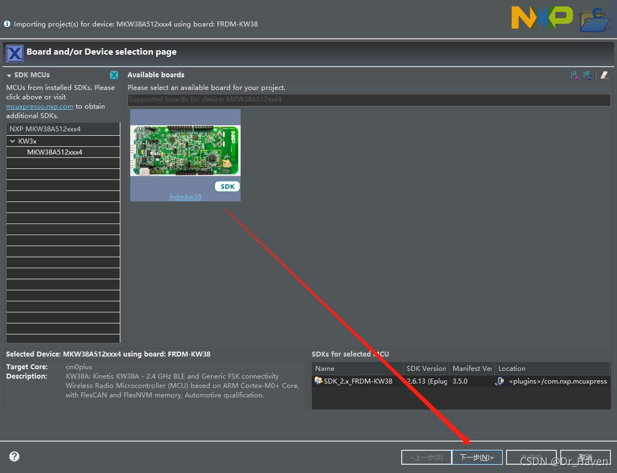Select SDK_2.x_FRDM-KW38 name cell
Image resolution: width=617 pixels, height=473 pixels.
358,381
